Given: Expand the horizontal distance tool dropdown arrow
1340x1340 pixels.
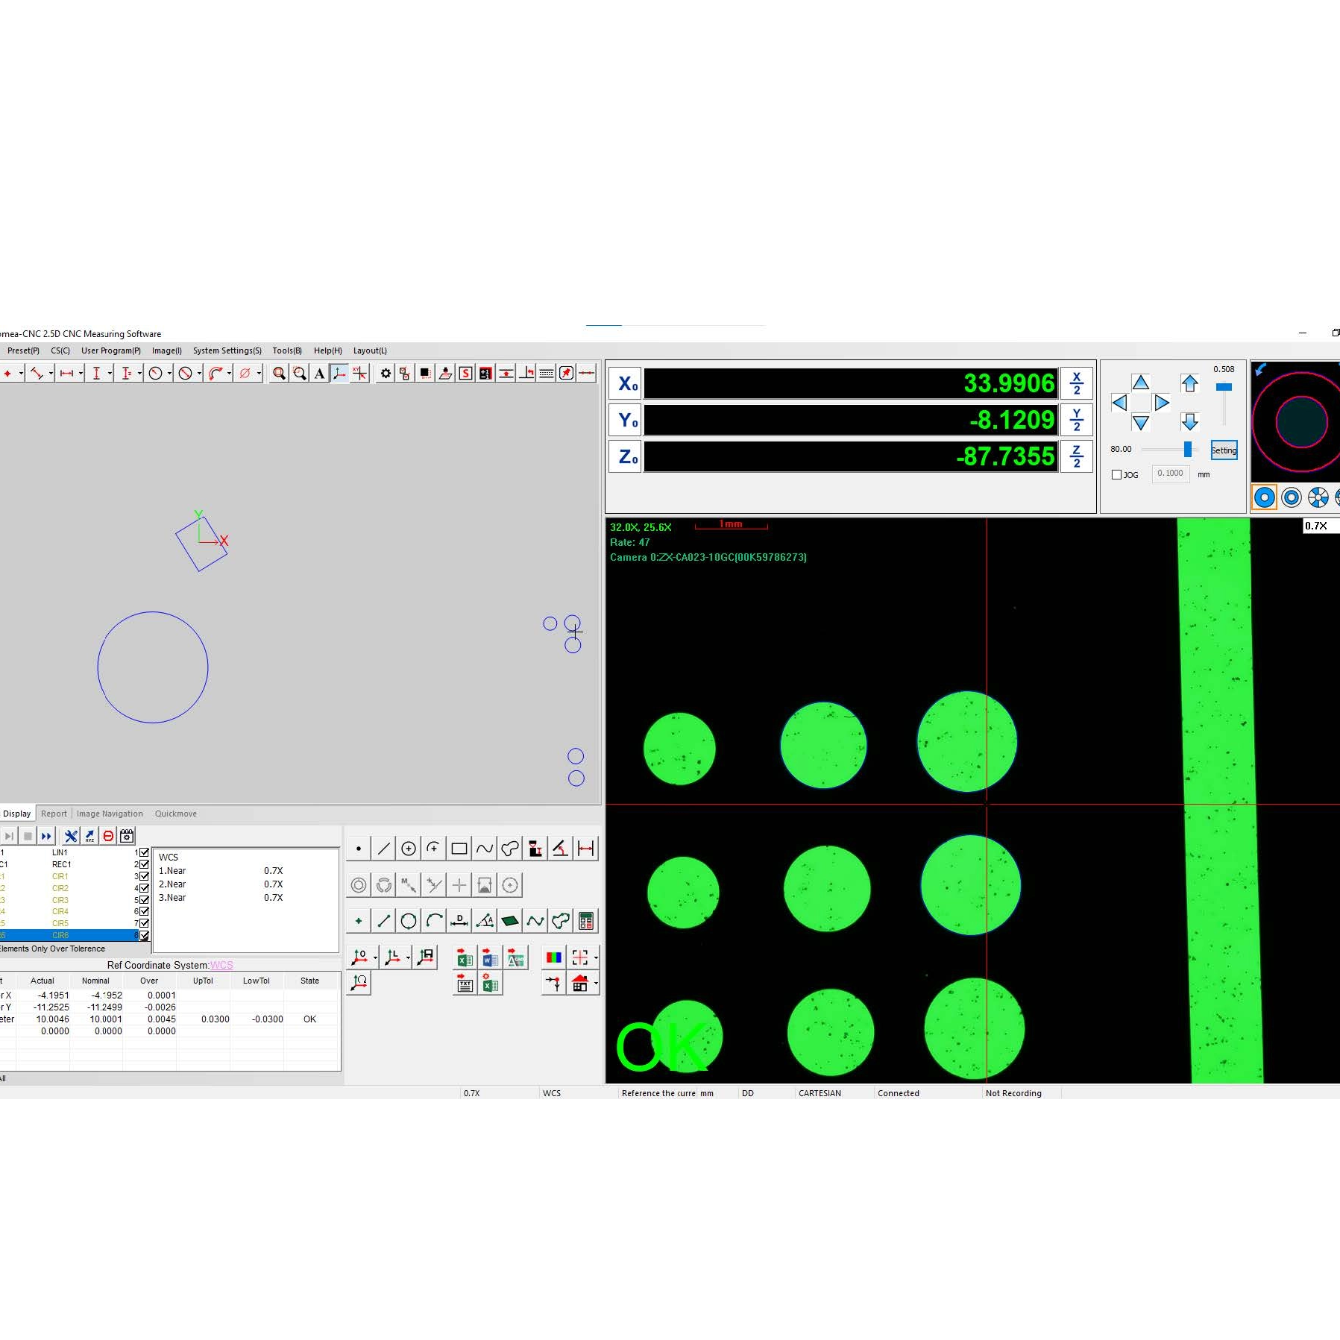Looking at the screenshot, I should coord(81,374).
